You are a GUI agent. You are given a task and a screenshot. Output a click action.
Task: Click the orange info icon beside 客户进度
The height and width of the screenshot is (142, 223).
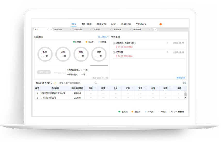pos(55,83)
